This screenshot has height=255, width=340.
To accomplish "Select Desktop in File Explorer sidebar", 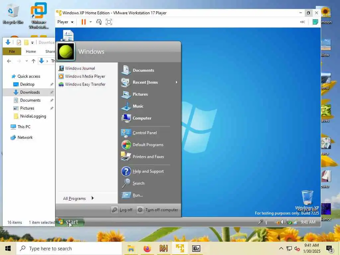I will click(x=27, y=84).
